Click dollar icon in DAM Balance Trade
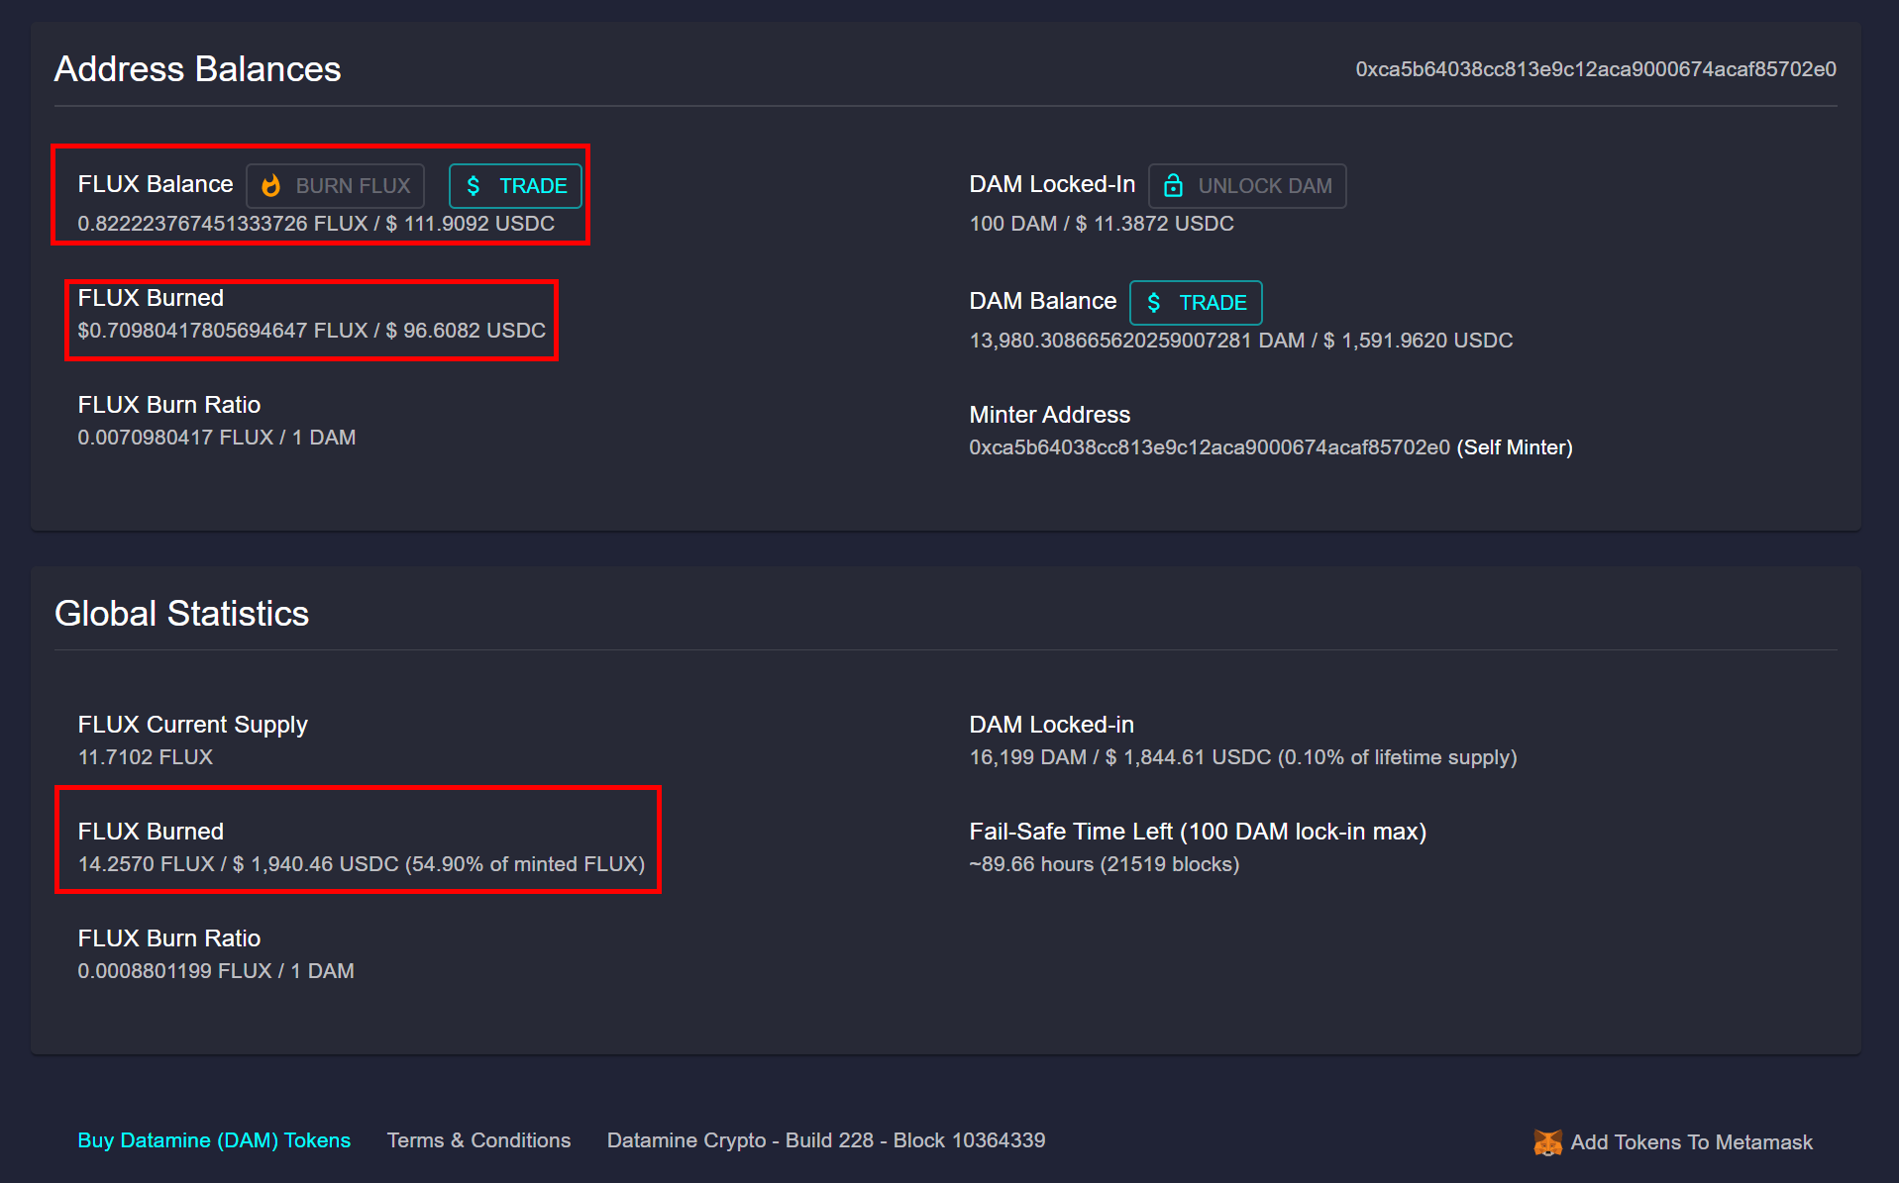Image resolution: width=1899 pixels, height=1183 pixels. (1154, 303)
